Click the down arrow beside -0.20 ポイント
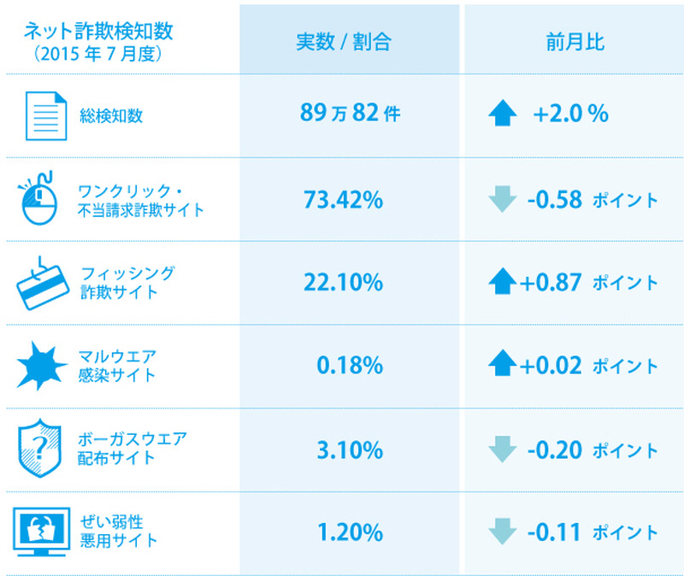This screenshot has height=576, width=684. 502,450
